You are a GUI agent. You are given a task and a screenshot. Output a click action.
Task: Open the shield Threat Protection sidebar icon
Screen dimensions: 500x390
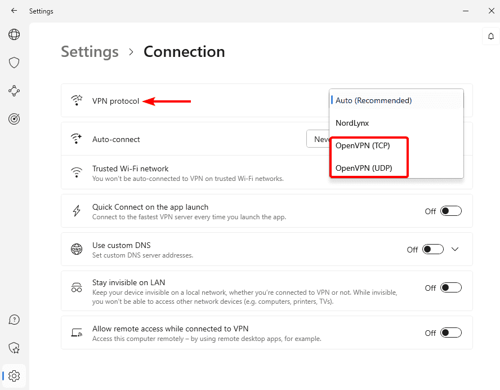[x=14, y=63]
